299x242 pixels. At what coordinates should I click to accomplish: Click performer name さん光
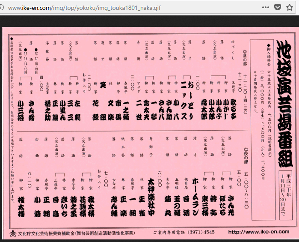(x=231, y=206)
